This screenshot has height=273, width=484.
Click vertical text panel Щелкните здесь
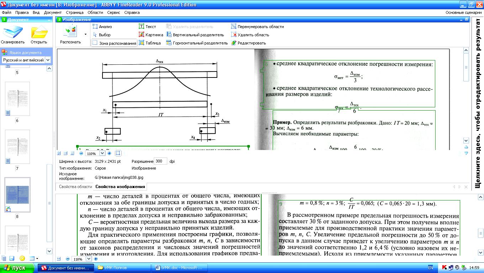pyautogui.click(x=478, y=103)
